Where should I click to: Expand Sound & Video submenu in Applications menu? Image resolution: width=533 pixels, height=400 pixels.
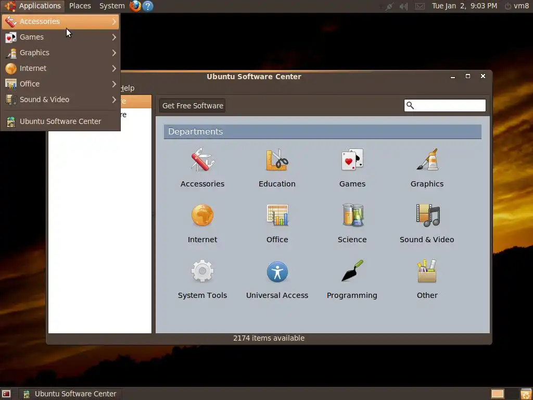click(x=60, y=99)
